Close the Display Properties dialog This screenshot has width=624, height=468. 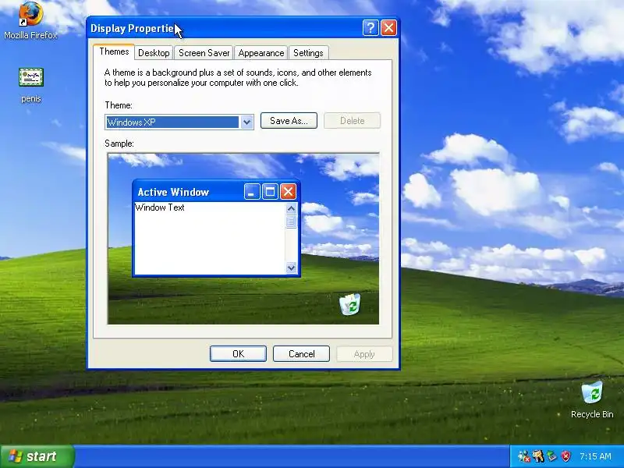click(388, 28)
